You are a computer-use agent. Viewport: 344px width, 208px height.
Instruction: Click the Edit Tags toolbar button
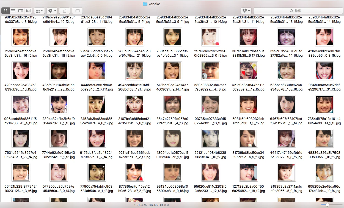click(77, 11)
